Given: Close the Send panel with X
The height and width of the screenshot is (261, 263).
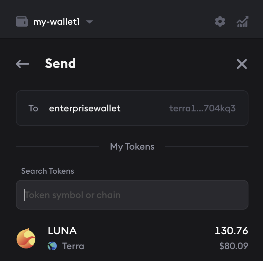Looking at the screenshot, I should pyautogui.click(x=242, y=64).
